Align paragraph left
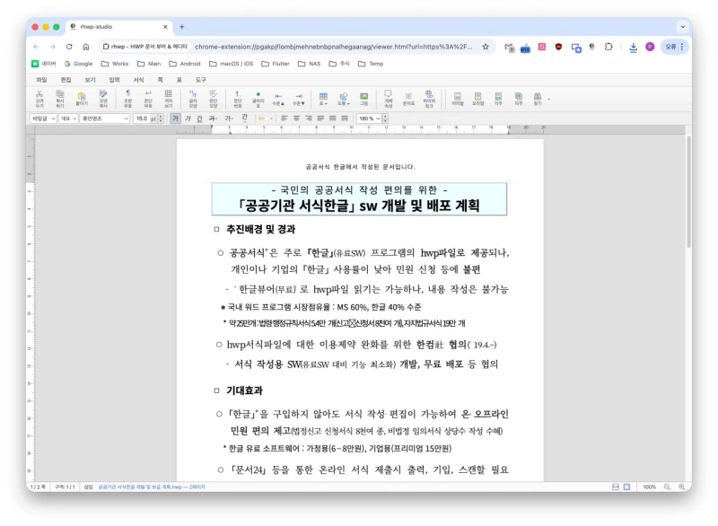 pyautogui.click(x=285, y=118)
